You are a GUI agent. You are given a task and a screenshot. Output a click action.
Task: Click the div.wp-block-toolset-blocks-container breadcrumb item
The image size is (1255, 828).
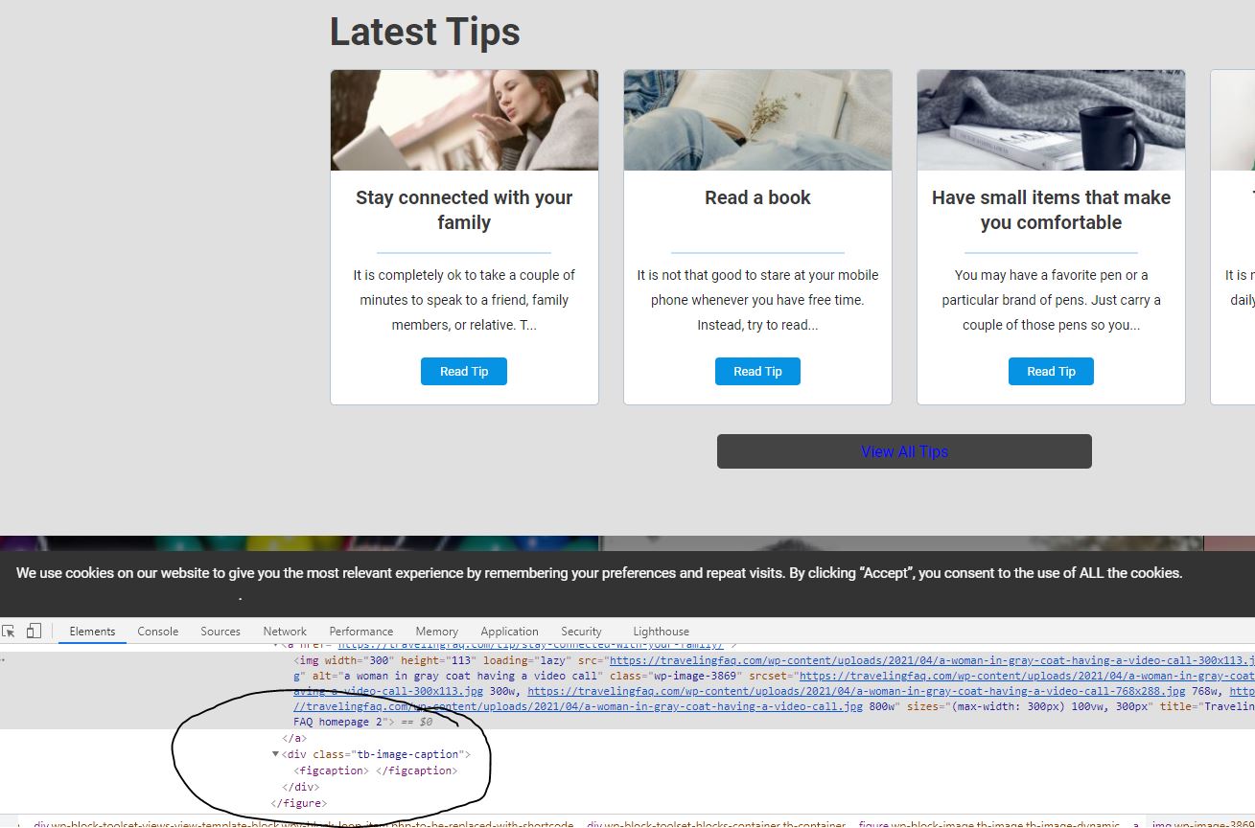pos(716,824)
